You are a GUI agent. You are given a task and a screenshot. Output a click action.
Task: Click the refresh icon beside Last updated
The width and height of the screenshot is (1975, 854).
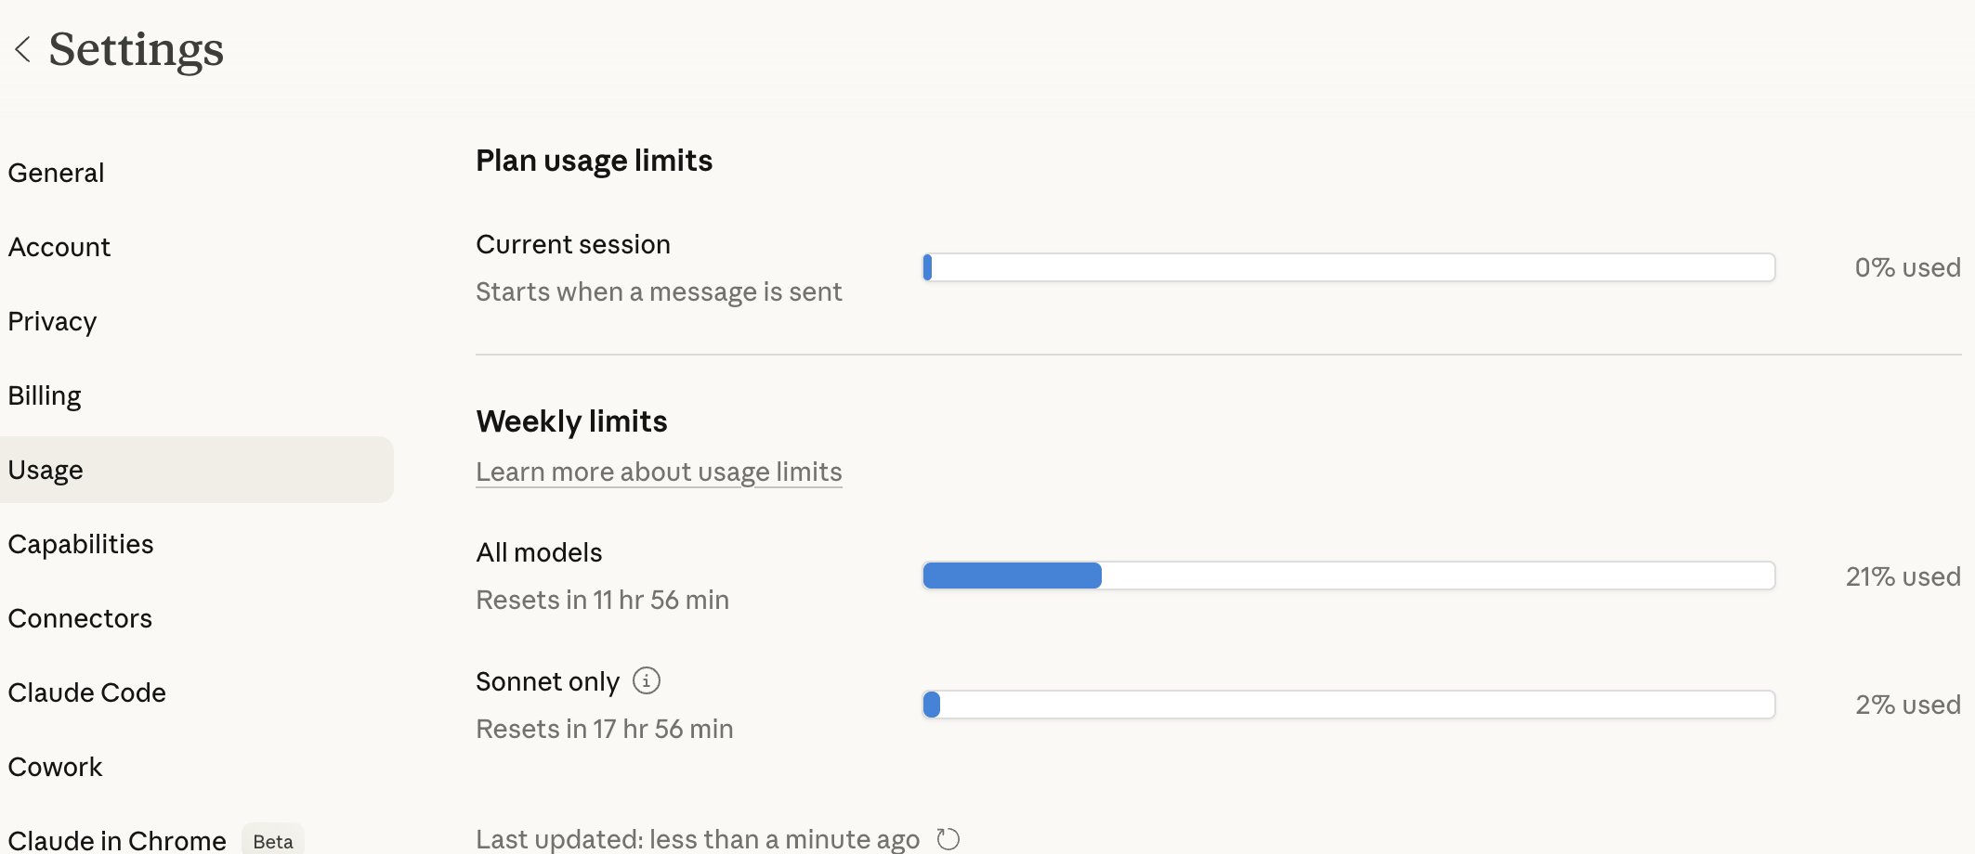[948, 839]
